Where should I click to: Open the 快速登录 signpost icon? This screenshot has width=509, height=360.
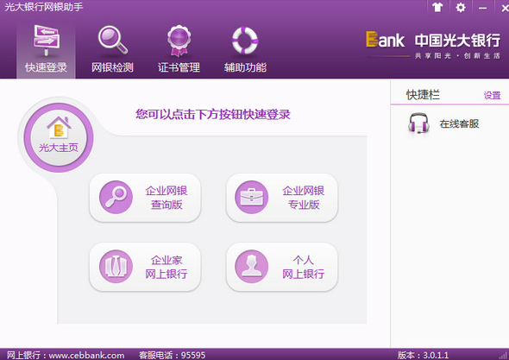point(47,40)
